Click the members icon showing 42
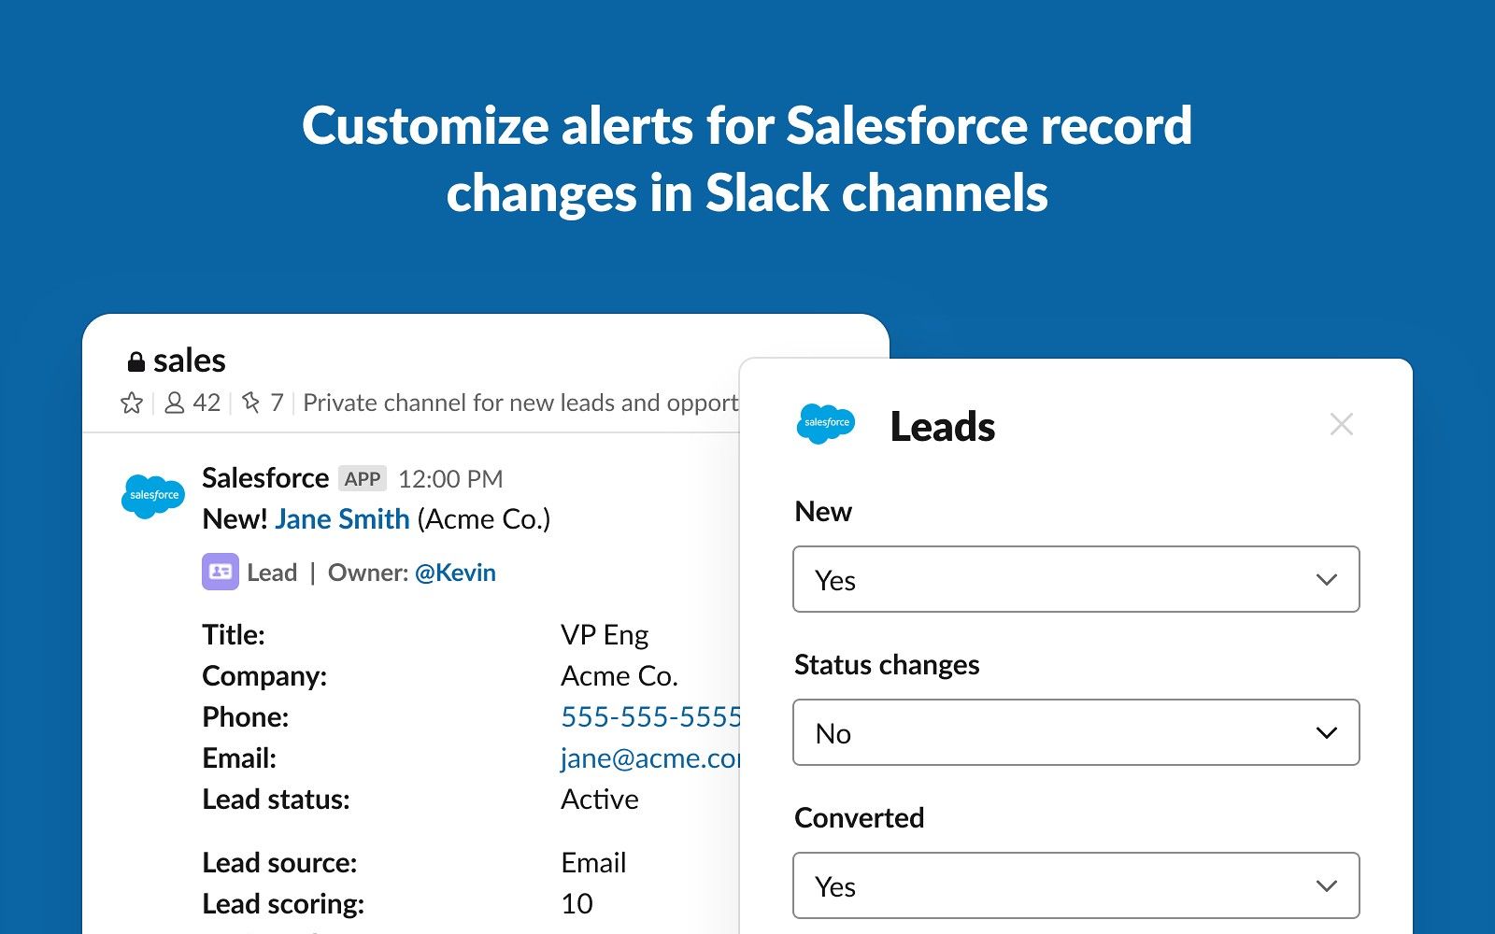This screenshot has width=1495, height=934. tap(192, 403)
